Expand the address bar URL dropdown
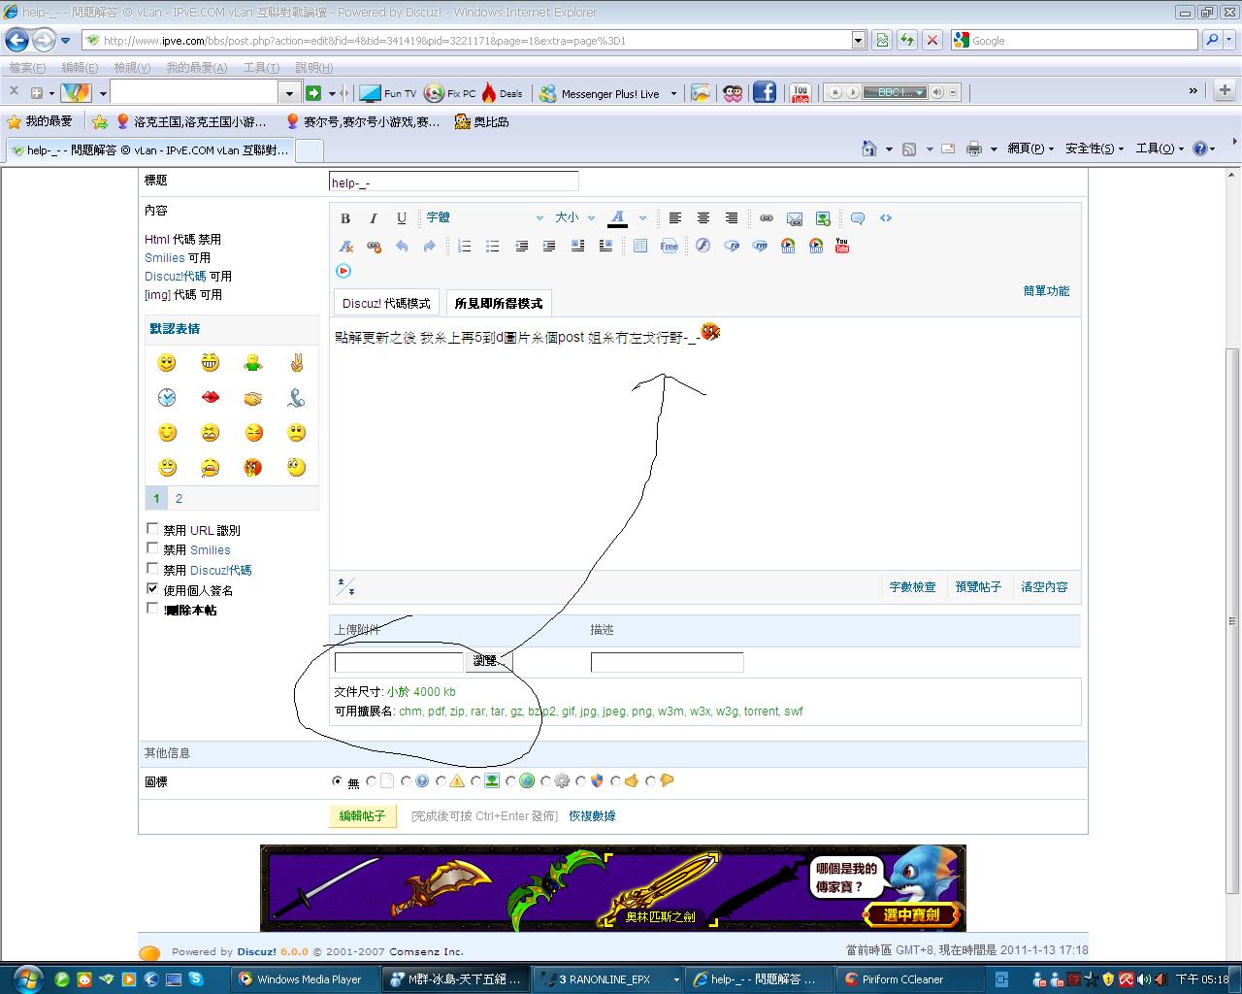Viewport: 1242px width, 994px height. coord(859,40)
